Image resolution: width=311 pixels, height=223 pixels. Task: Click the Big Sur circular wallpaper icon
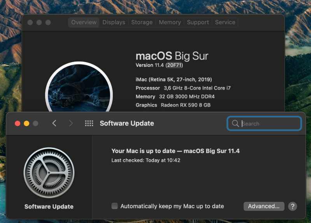pyautogui.click(x=79, y=87)
